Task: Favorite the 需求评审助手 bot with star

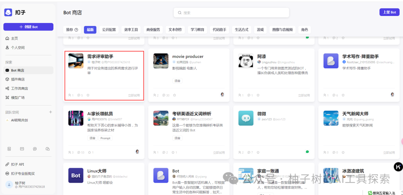Action: pyautogui.click(x=88, y=95)
